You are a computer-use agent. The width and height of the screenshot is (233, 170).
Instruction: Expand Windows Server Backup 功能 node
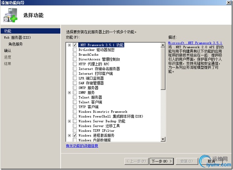tap(69, 121)
